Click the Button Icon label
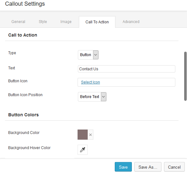Viewport: 187px width, 174px height. pyautogui.click(x=18, y=81)
